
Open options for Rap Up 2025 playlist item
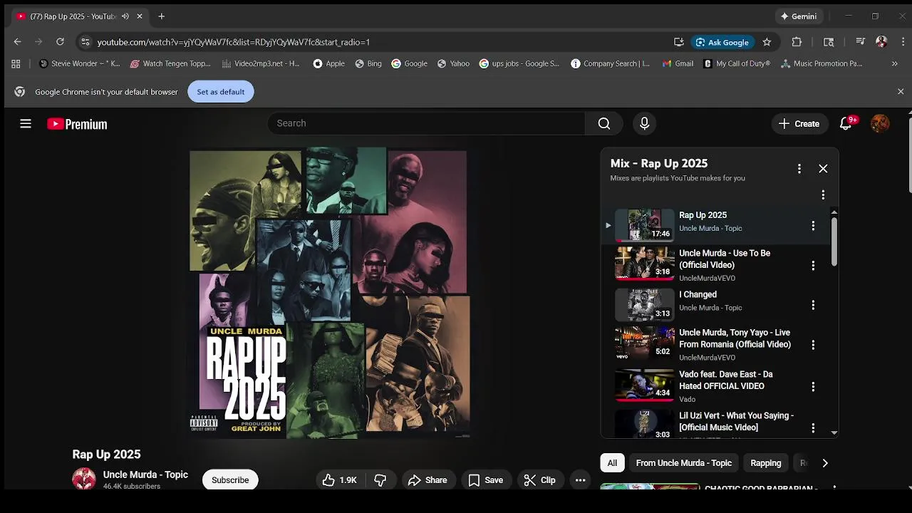813,226
